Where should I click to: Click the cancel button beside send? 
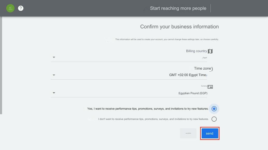tap(188, 133)
